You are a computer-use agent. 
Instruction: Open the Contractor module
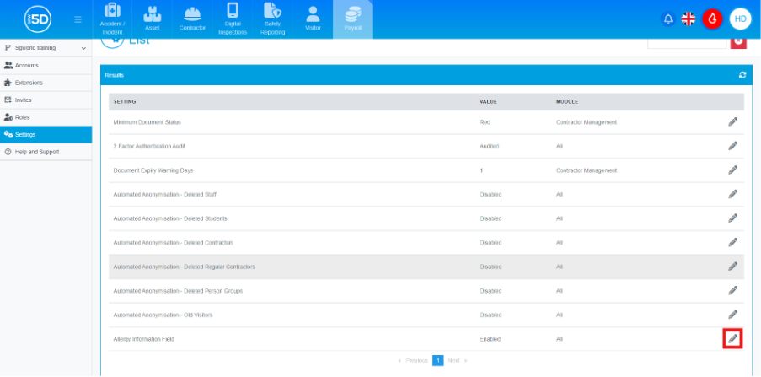[193, 19]
